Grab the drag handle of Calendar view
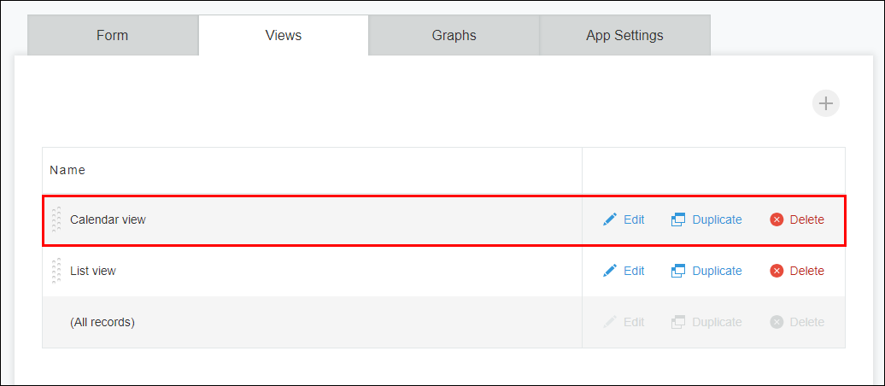The image size is (885, 386). (56, 219)
